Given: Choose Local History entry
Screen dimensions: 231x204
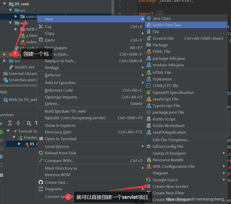Looking at the screenshot, I should coord(91,146).
